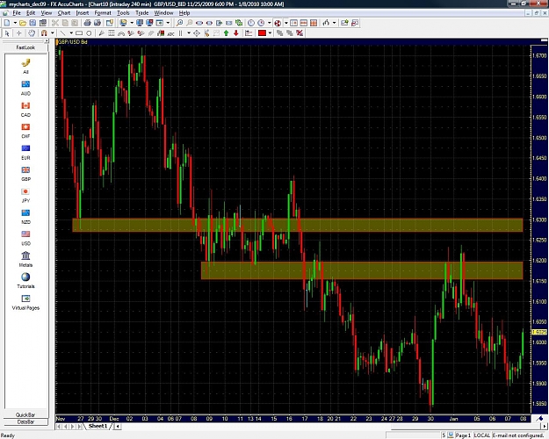Select JPY currency in FastLook
Screen dimensions: 549x439
pyautogui.click(x=25, y=195)
